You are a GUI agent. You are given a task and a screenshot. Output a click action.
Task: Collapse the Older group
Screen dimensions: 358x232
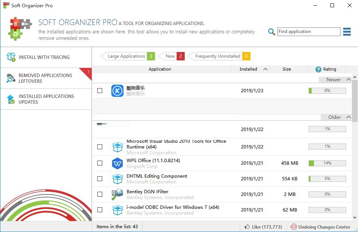pos(348,117)
